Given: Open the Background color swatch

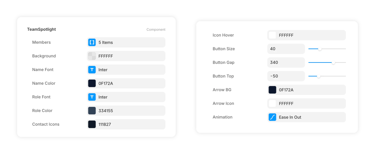Looking at the screenshot, I should click(92, 56).
